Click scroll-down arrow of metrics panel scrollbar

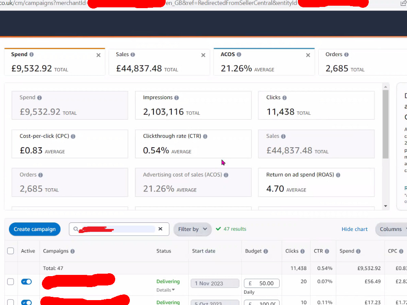pos(385,206)
